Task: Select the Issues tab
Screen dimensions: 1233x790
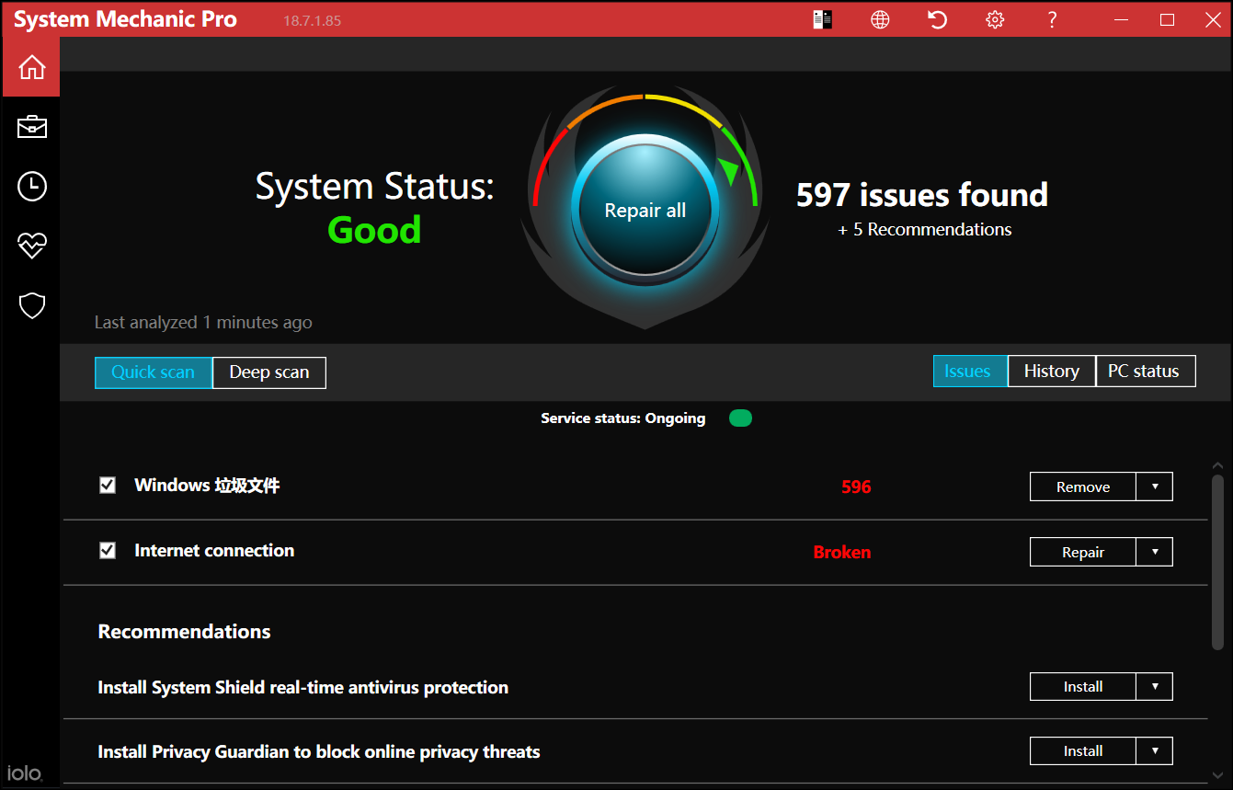Action: point(970,371)
